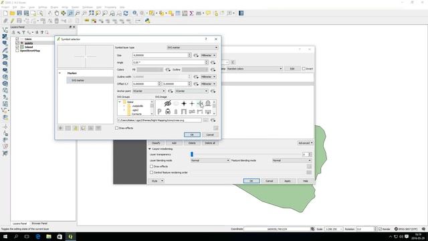428x241 pixels.
Task: Click Edit next to color ramp
Action: coord(292,68)
